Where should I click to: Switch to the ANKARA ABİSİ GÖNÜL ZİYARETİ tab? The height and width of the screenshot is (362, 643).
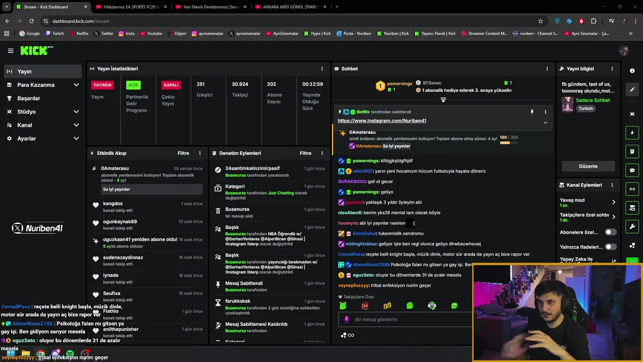290,7
